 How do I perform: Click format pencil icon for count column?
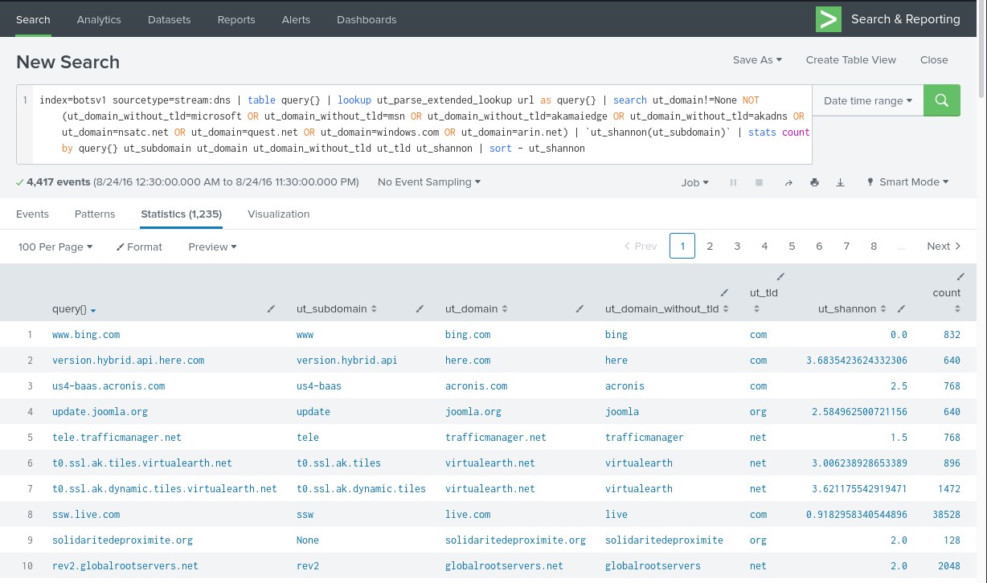coord(960,276)
